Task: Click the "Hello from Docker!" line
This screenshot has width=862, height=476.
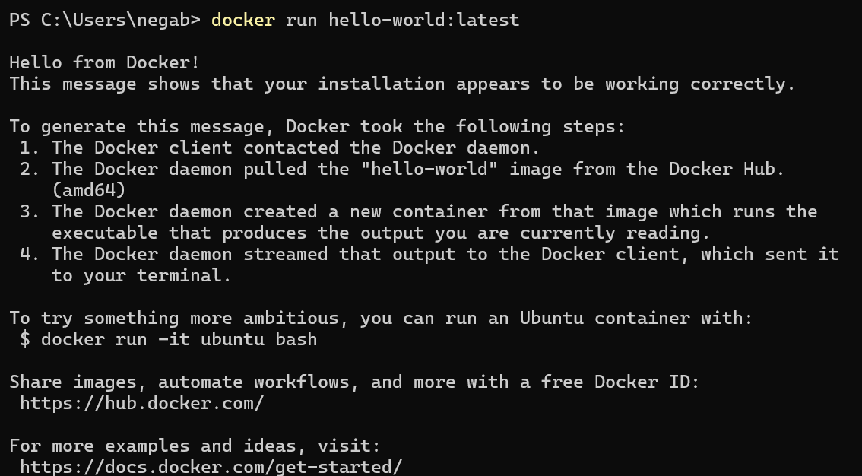Action: coord(104,62)
